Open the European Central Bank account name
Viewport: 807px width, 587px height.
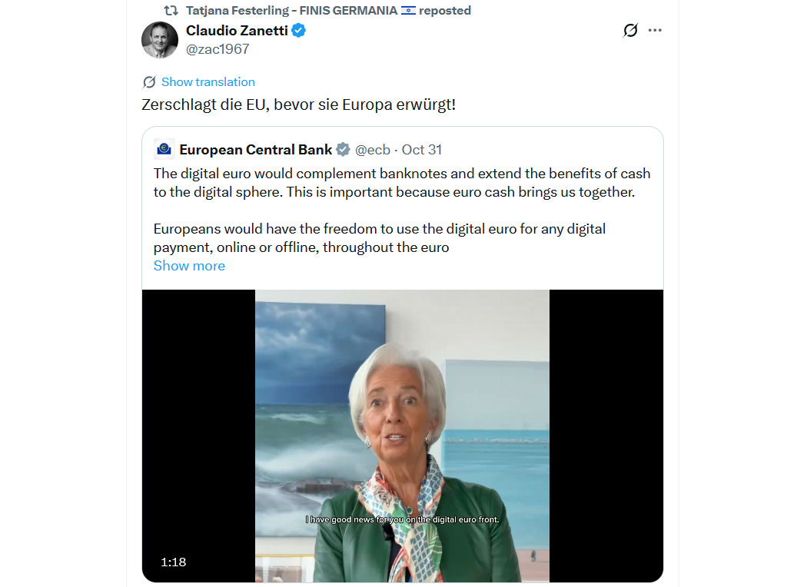[x=256, y=149]
